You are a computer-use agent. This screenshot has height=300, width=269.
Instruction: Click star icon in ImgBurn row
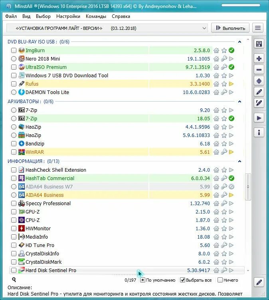click(x=224, y=51)
